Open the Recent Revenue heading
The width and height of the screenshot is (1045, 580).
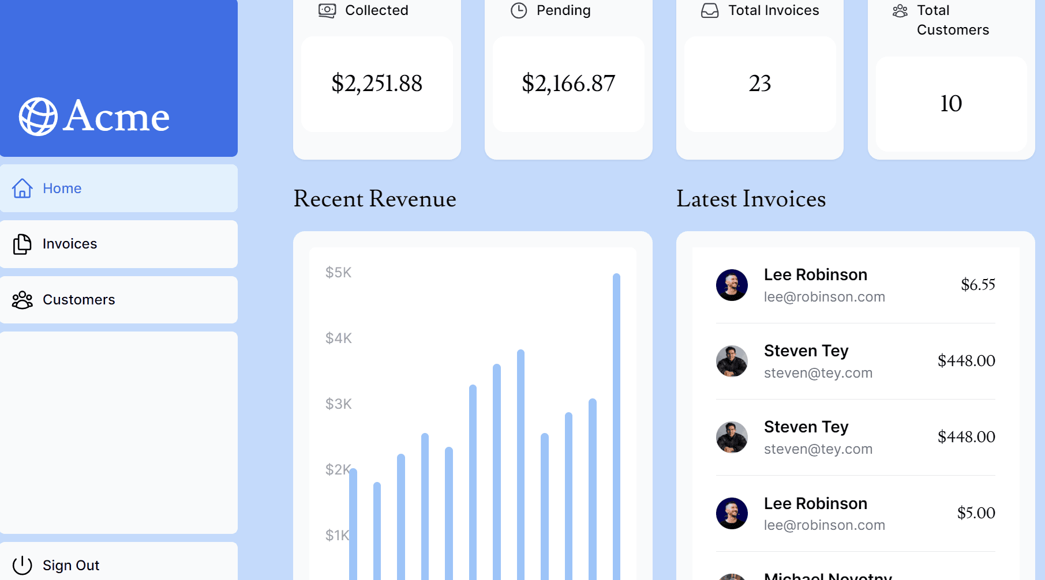[x=375, y=199]
